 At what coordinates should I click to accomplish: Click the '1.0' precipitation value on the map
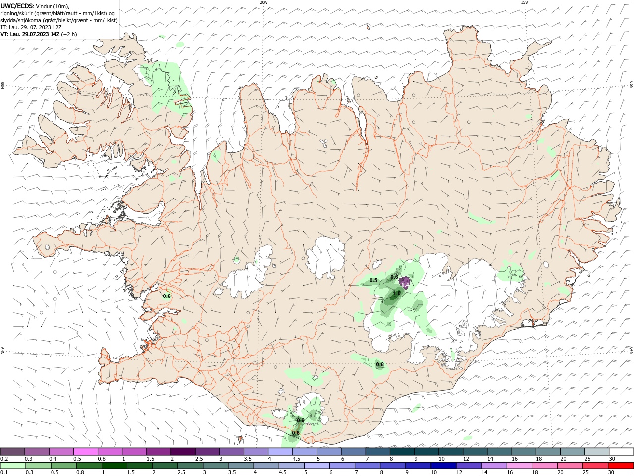click(397, 293)
